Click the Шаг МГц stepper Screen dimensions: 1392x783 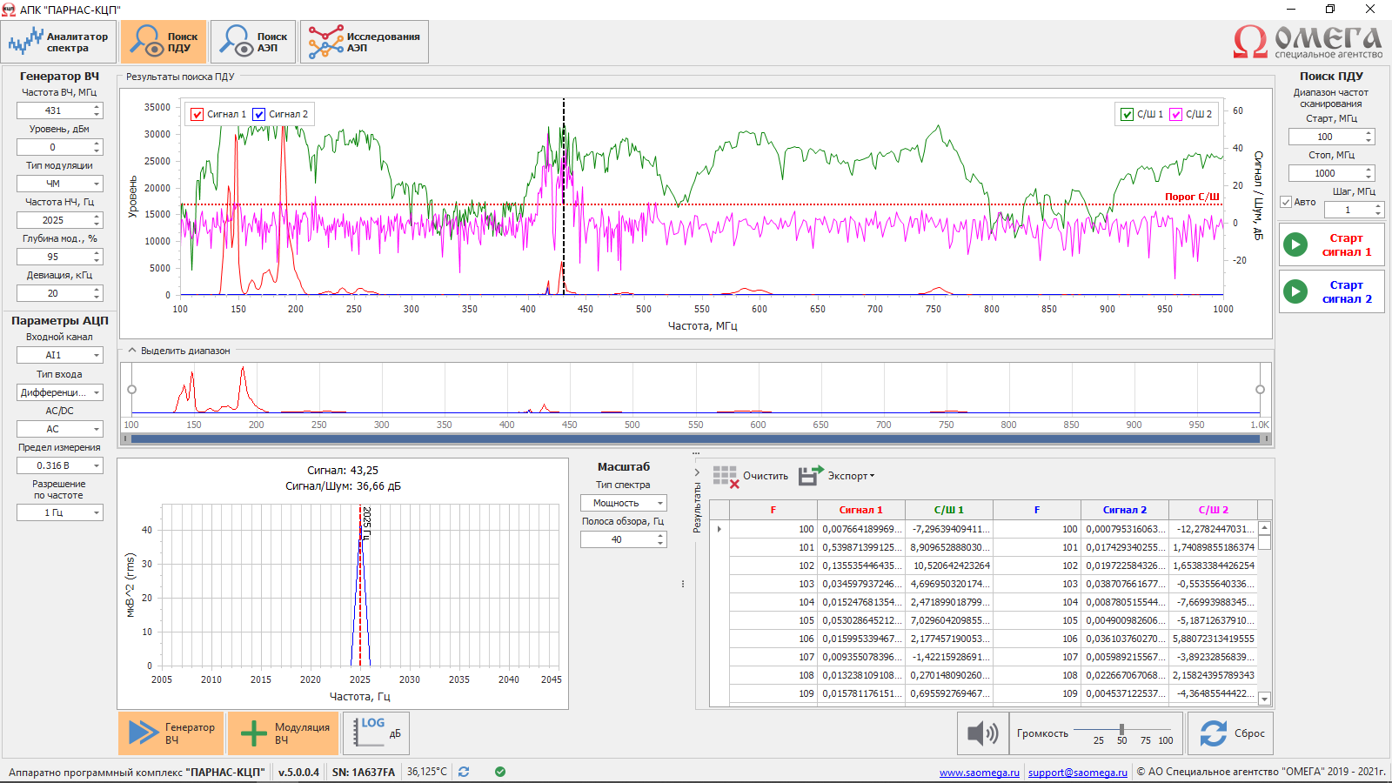pos(1378,210)
